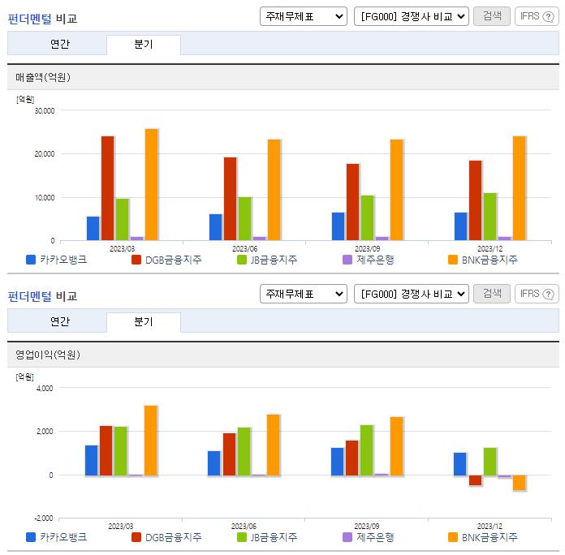The image size is (565, 555).
Task: Toggle the 제주은행 purple legend swatch in the 매출액 chart
Action: click(347, 260)
